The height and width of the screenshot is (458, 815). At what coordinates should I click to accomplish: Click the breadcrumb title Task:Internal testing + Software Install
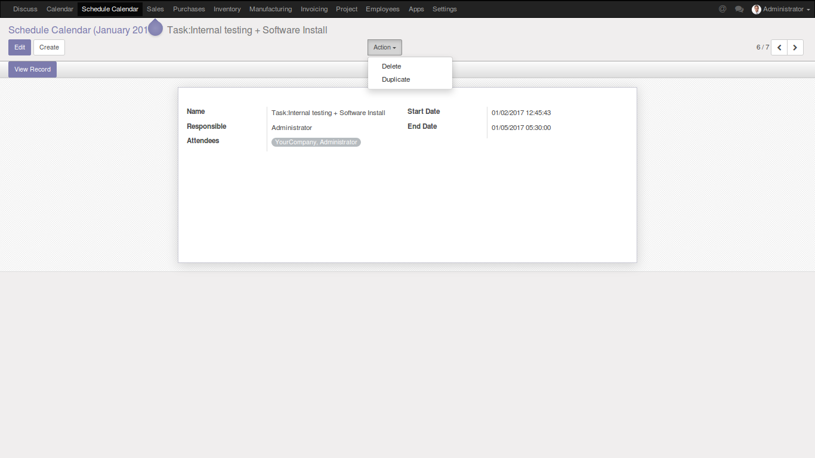pos(247,30)
